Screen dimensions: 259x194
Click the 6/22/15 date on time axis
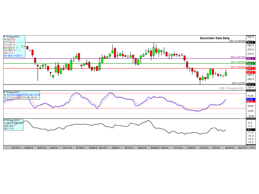tap(142, 148)
